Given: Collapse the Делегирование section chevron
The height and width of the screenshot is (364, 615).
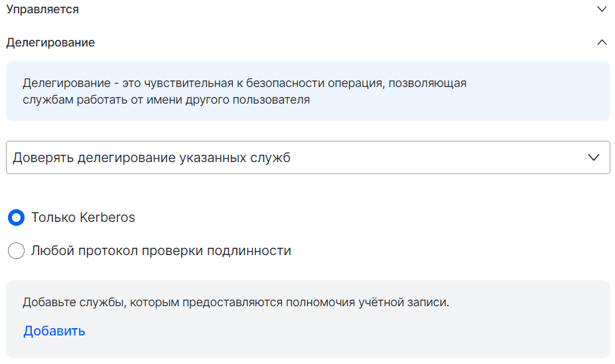Looking at the screenshot, I should [x=602, y=43].
